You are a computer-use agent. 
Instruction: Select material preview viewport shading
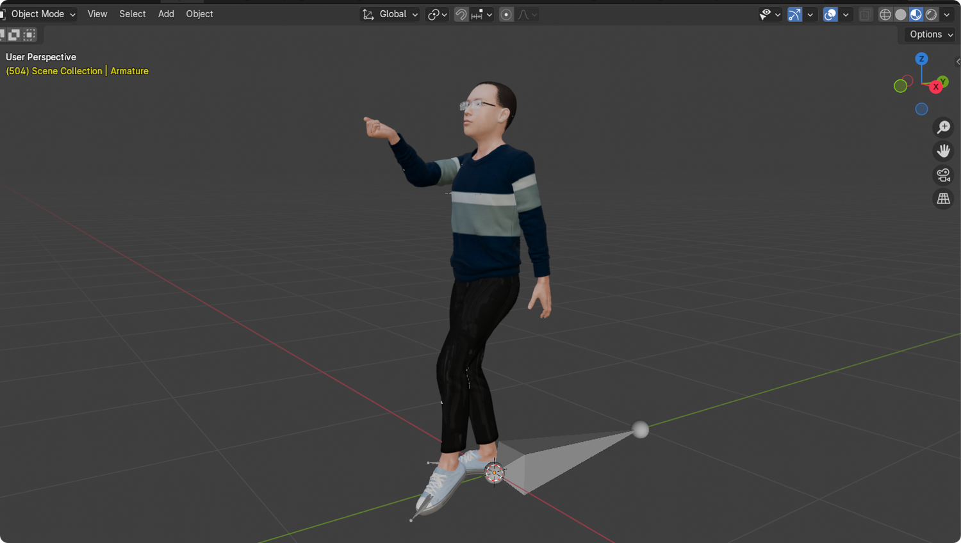coord(916,15)
